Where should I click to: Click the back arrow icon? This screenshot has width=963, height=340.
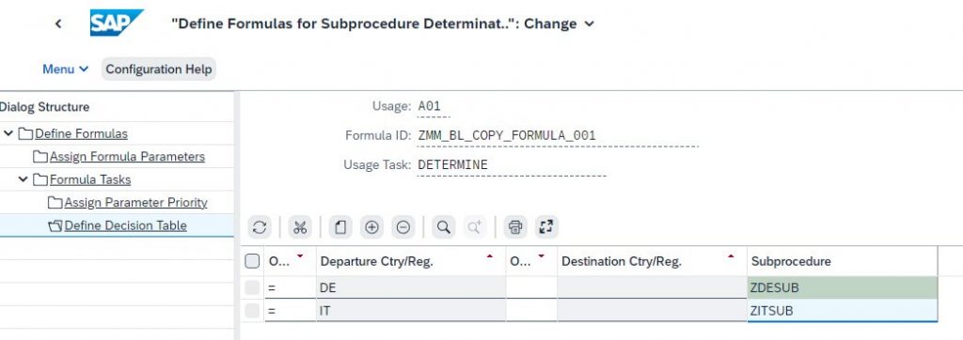58,23
